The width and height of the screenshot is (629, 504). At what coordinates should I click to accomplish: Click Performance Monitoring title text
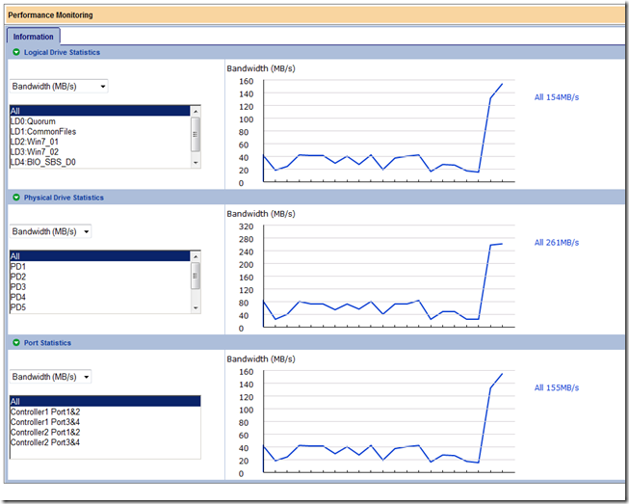[x=50, y=15]
